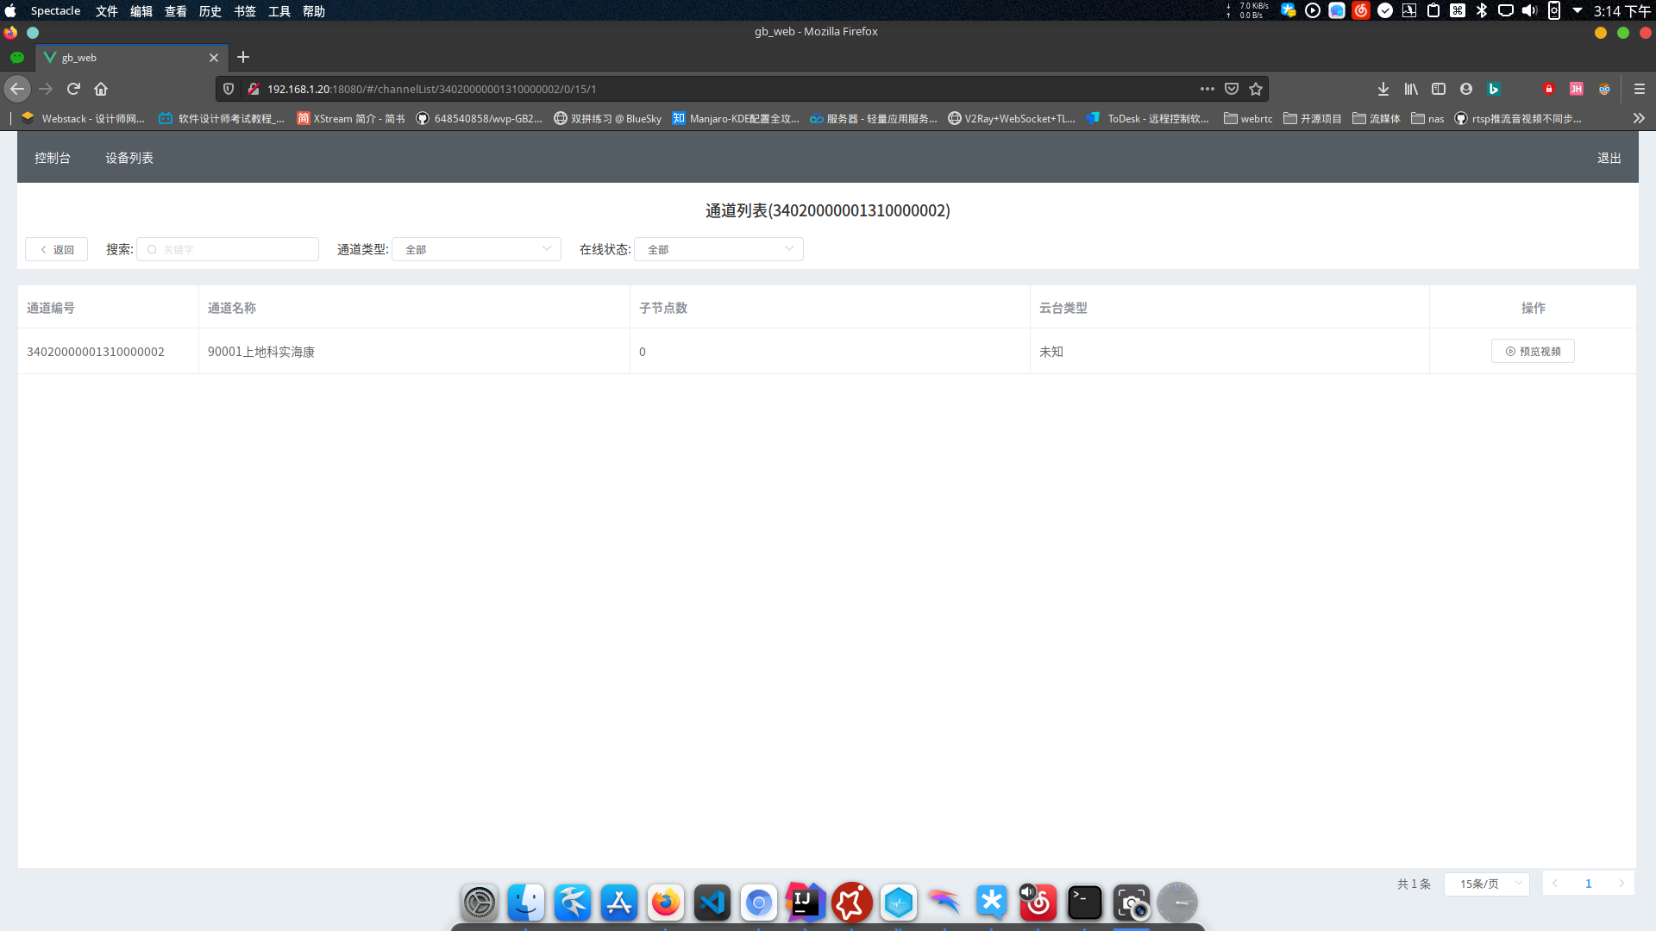Viewport: 1656px width, 931px height.
Task: Go to Firefox home page icon
Action: point(101,89)
